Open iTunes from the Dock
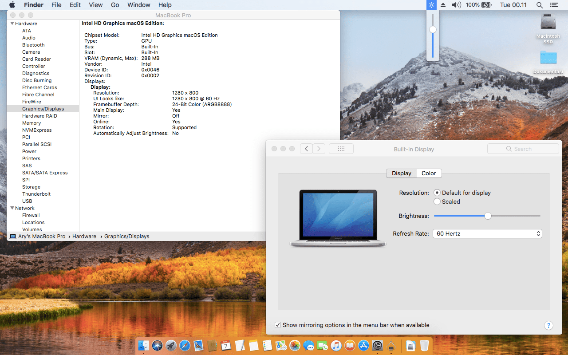This screenshot has height=355, width=568. [x=336, y=345]
